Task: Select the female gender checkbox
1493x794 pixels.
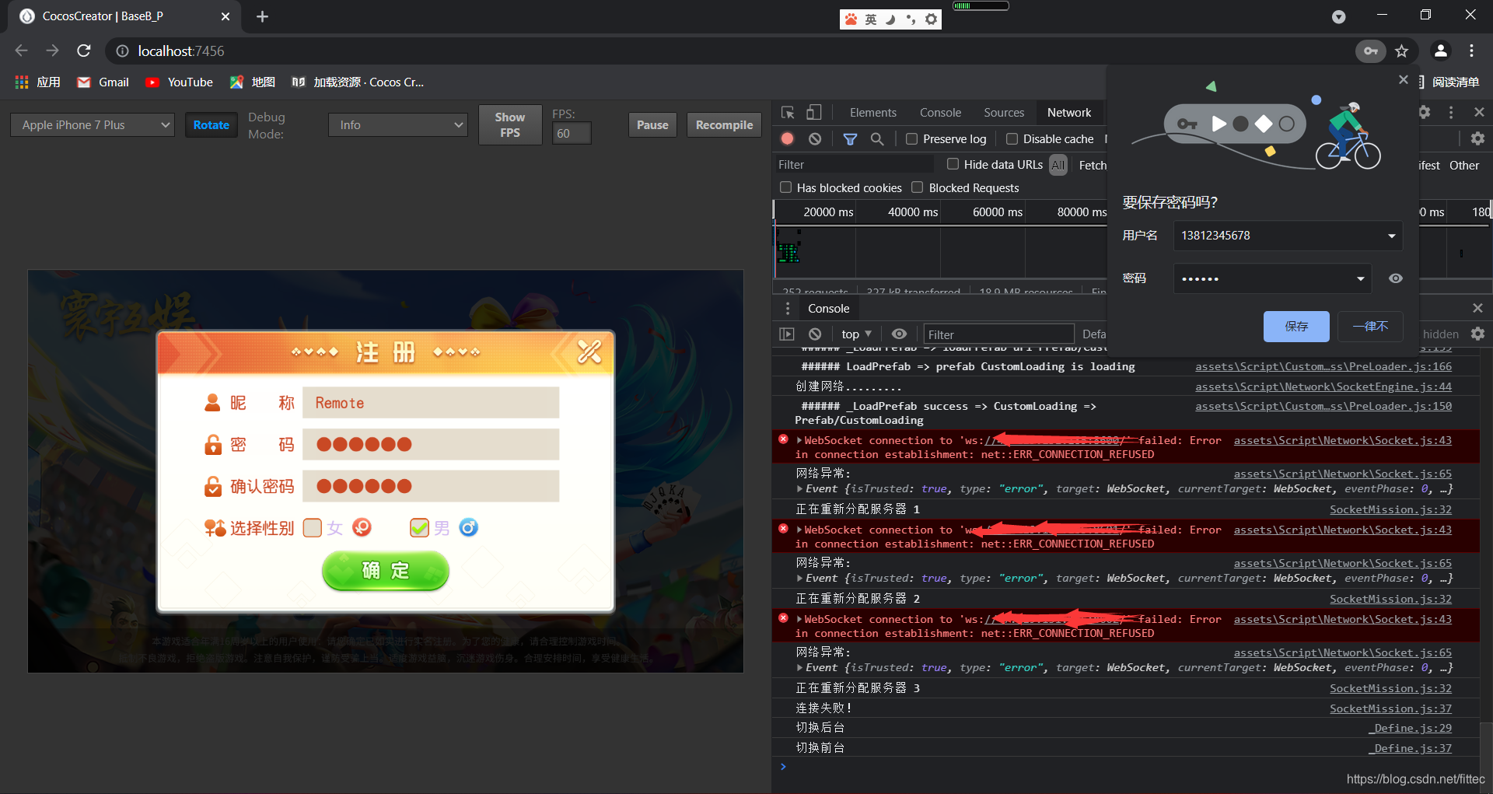Action: (313, 528)
